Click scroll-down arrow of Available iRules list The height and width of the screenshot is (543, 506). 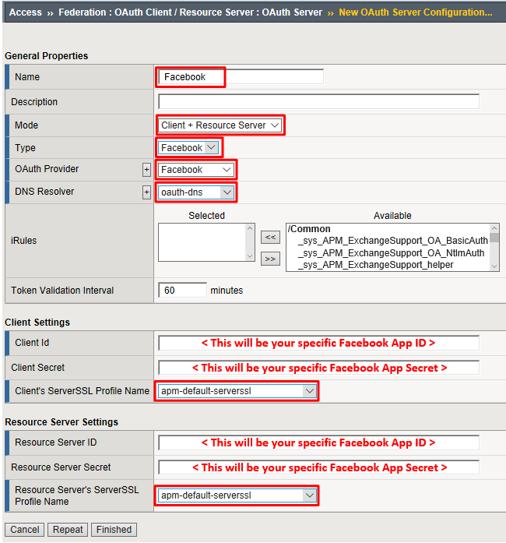click(x=494, y=266)
